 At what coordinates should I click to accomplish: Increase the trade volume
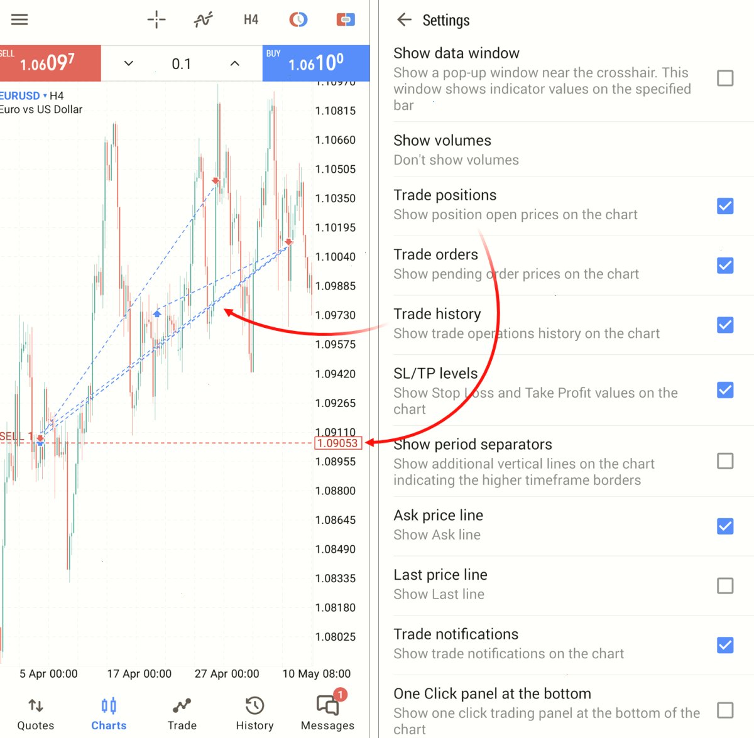tap(235, 63)
